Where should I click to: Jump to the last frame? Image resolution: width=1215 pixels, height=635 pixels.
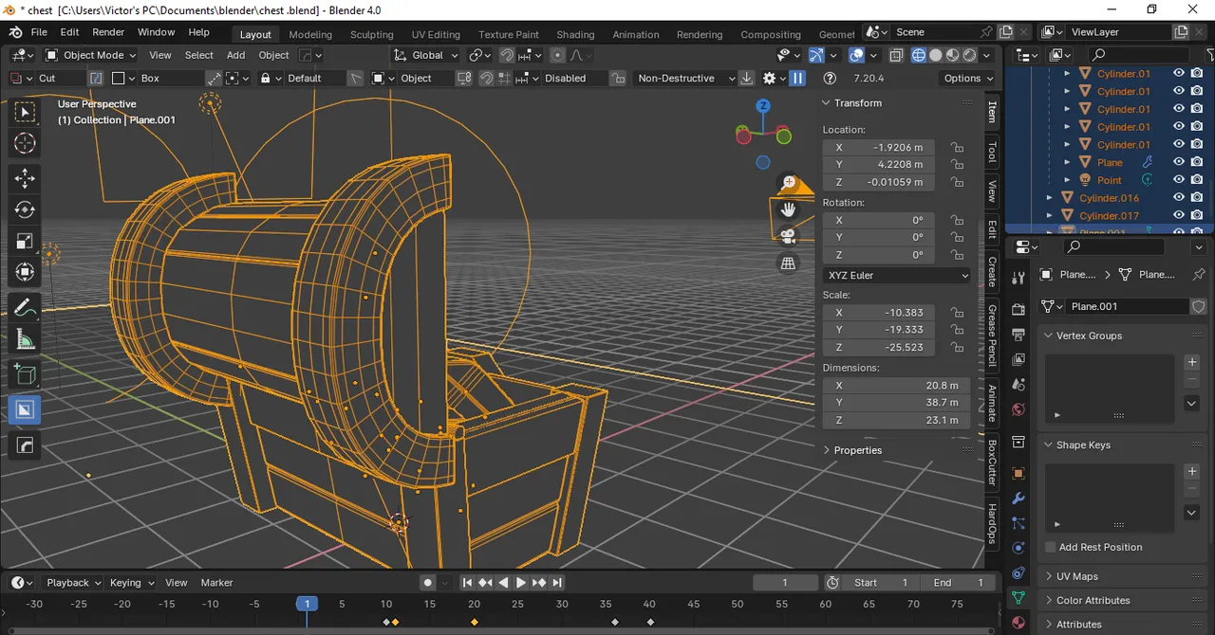pos(557,583)
